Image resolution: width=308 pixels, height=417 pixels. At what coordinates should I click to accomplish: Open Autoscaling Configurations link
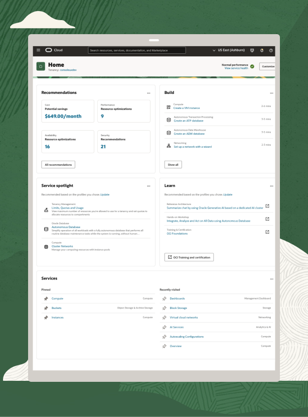[x=187, y=337]
